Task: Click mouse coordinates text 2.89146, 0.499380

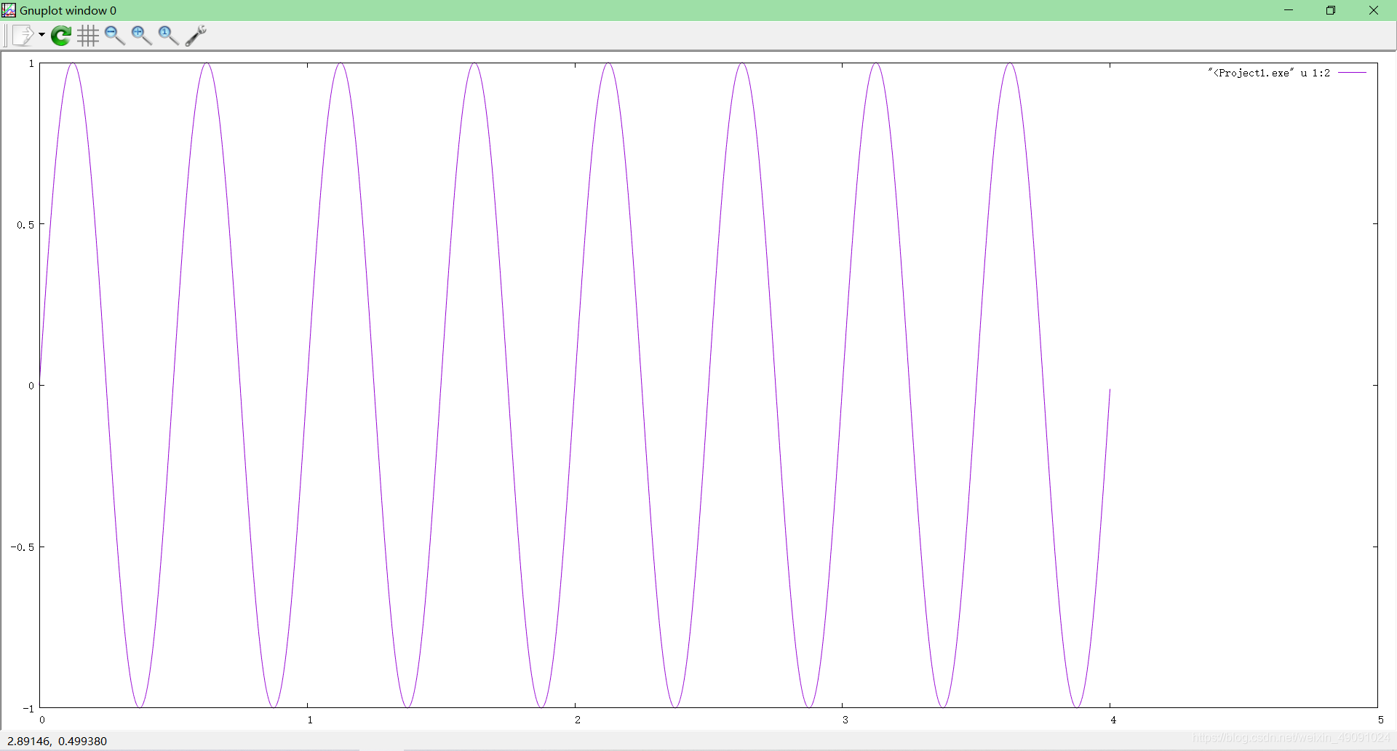Action: point(57,741)
